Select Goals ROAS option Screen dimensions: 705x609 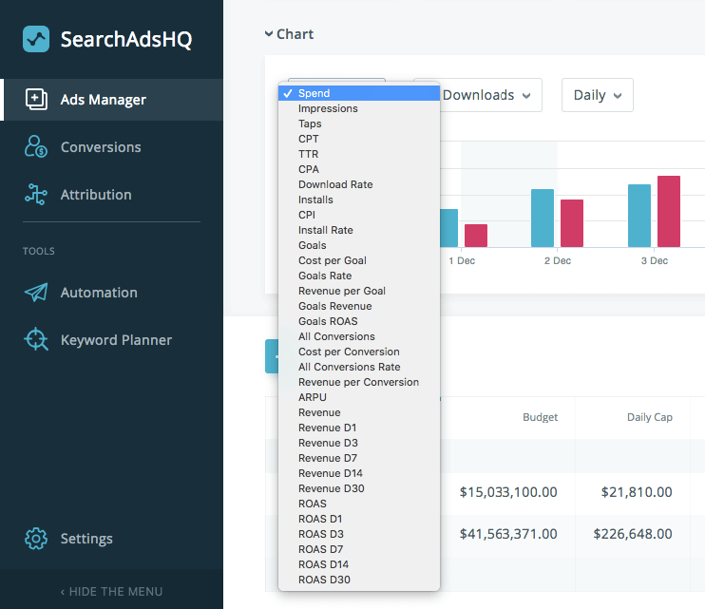(359, 321)
